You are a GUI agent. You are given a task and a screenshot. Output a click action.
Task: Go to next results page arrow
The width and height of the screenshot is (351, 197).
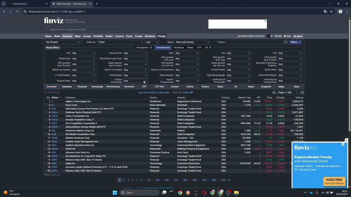(x=302, y=92)
